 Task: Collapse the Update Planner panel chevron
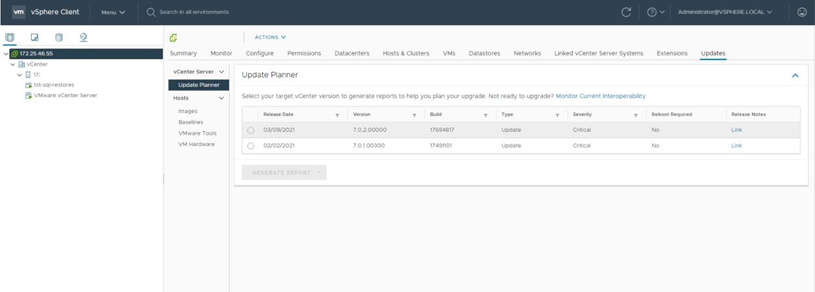[x=795, y=75]
